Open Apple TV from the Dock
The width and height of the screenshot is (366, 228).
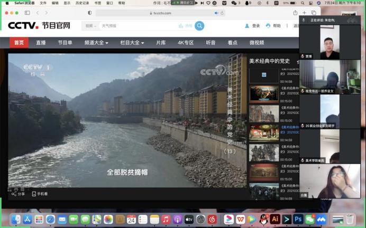coord(189,220)
